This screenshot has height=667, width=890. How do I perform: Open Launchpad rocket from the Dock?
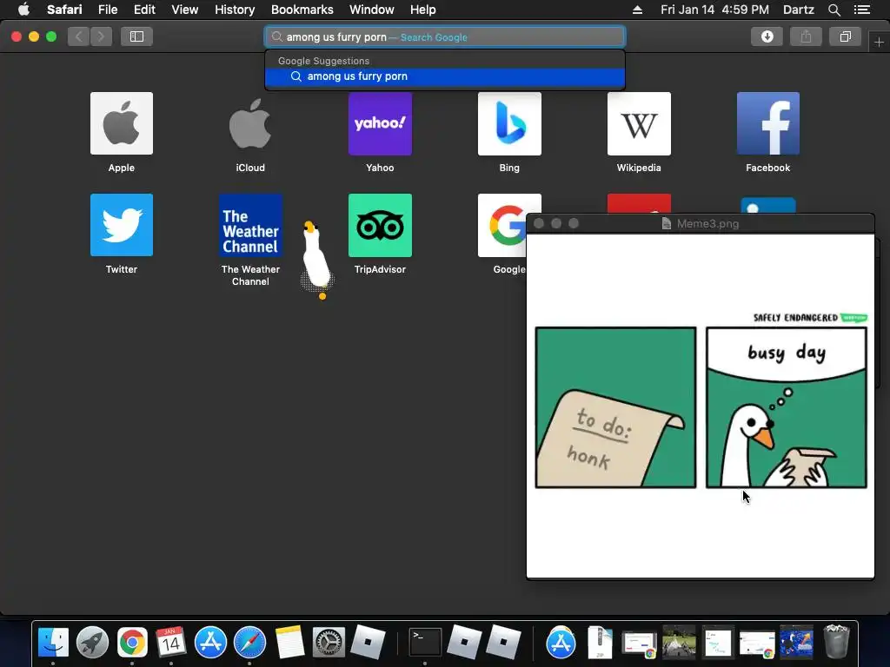coord(92,642)
